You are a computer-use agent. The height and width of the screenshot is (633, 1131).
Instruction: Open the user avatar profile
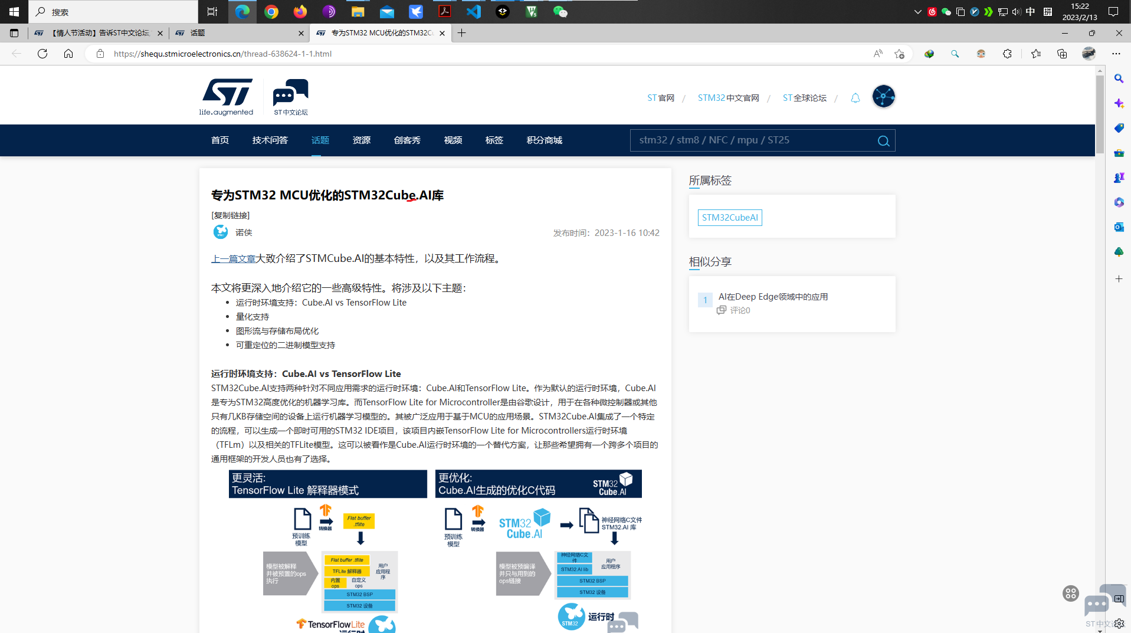point(883,96)
